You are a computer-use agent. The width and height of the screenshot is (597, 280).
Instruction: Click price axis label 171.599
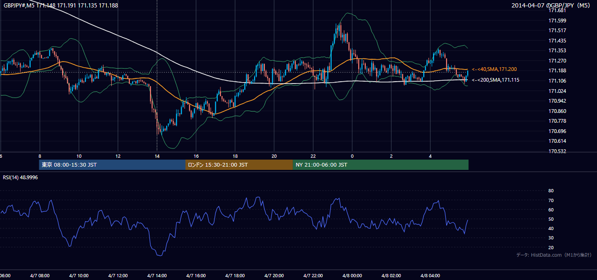coord(558,21)
